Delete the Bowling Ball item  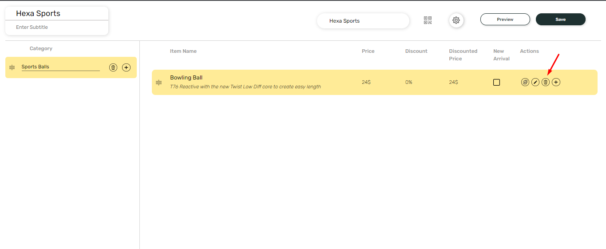point(546,82)
